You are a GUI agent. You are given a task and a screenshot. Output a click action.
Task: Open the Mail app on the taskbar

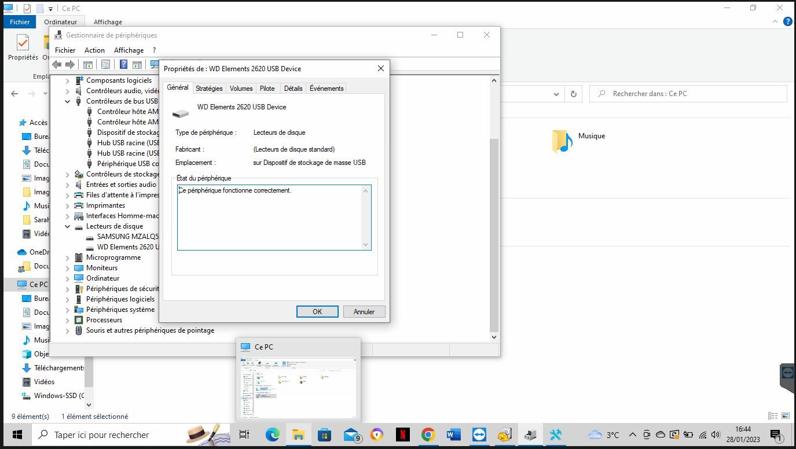point(351,435)
